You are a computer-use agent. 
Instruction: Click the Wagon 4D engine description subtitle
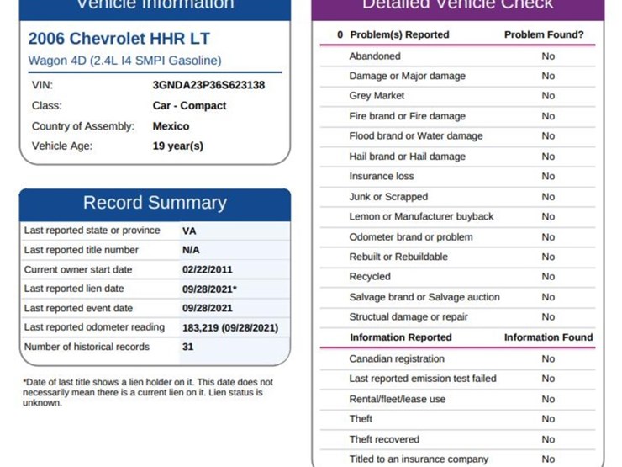click(124, 61)
